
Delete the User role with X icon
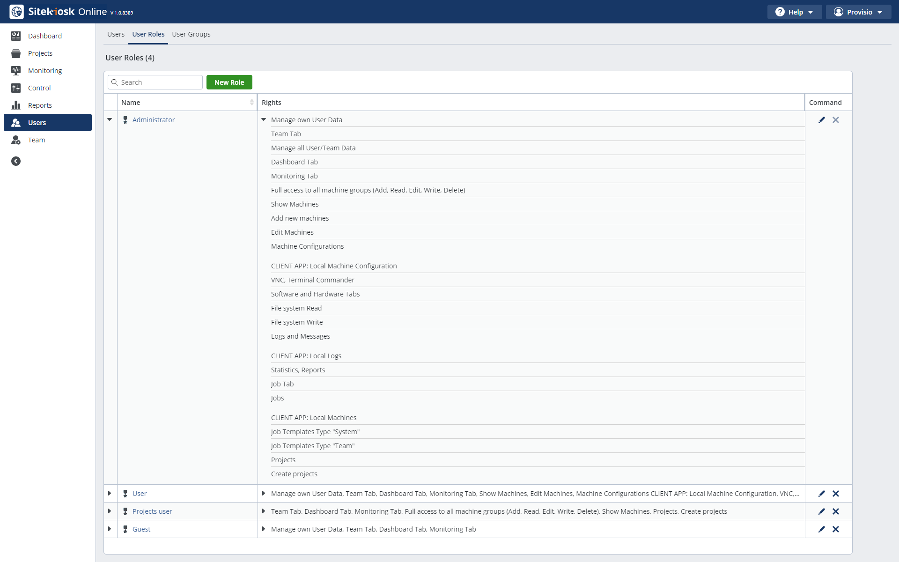tap(835, 494)
